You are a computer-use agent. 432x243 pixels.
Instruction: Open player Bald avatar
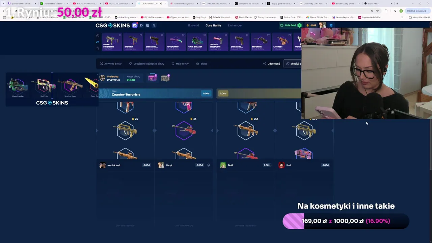(x=223, y=165)
